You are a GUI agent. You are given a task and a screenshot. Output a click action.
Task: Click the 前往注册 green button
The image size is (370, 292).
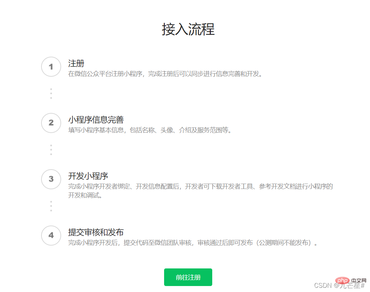click(188, 277)
